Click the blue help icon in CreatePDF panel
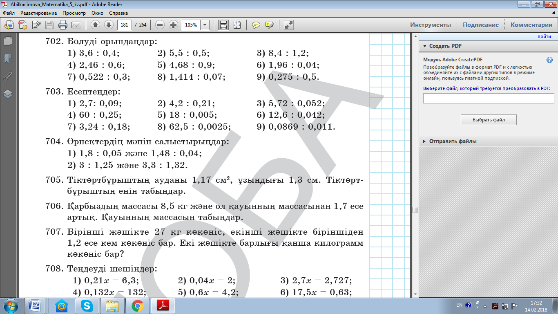Viewport: 558px width, 314px height. pos(549,60)
